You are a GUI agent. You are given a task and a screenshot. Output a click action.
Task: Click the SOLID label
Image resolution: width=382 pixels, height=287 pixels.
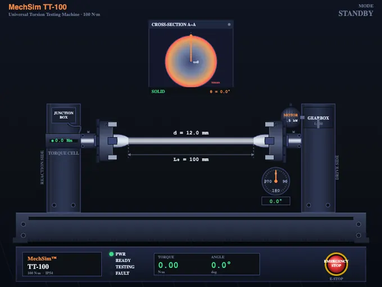(x=158, y=92)
